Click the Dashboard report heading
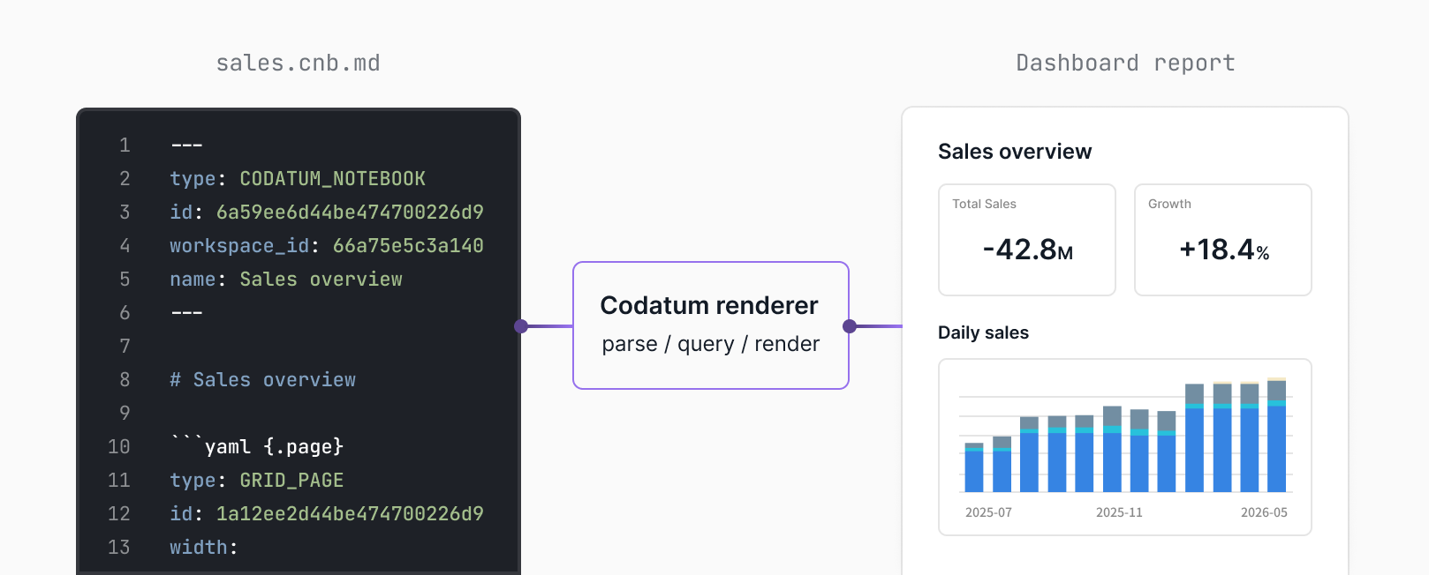Viewport: 1429px width, 575px height. click(x=1125, y=63)
